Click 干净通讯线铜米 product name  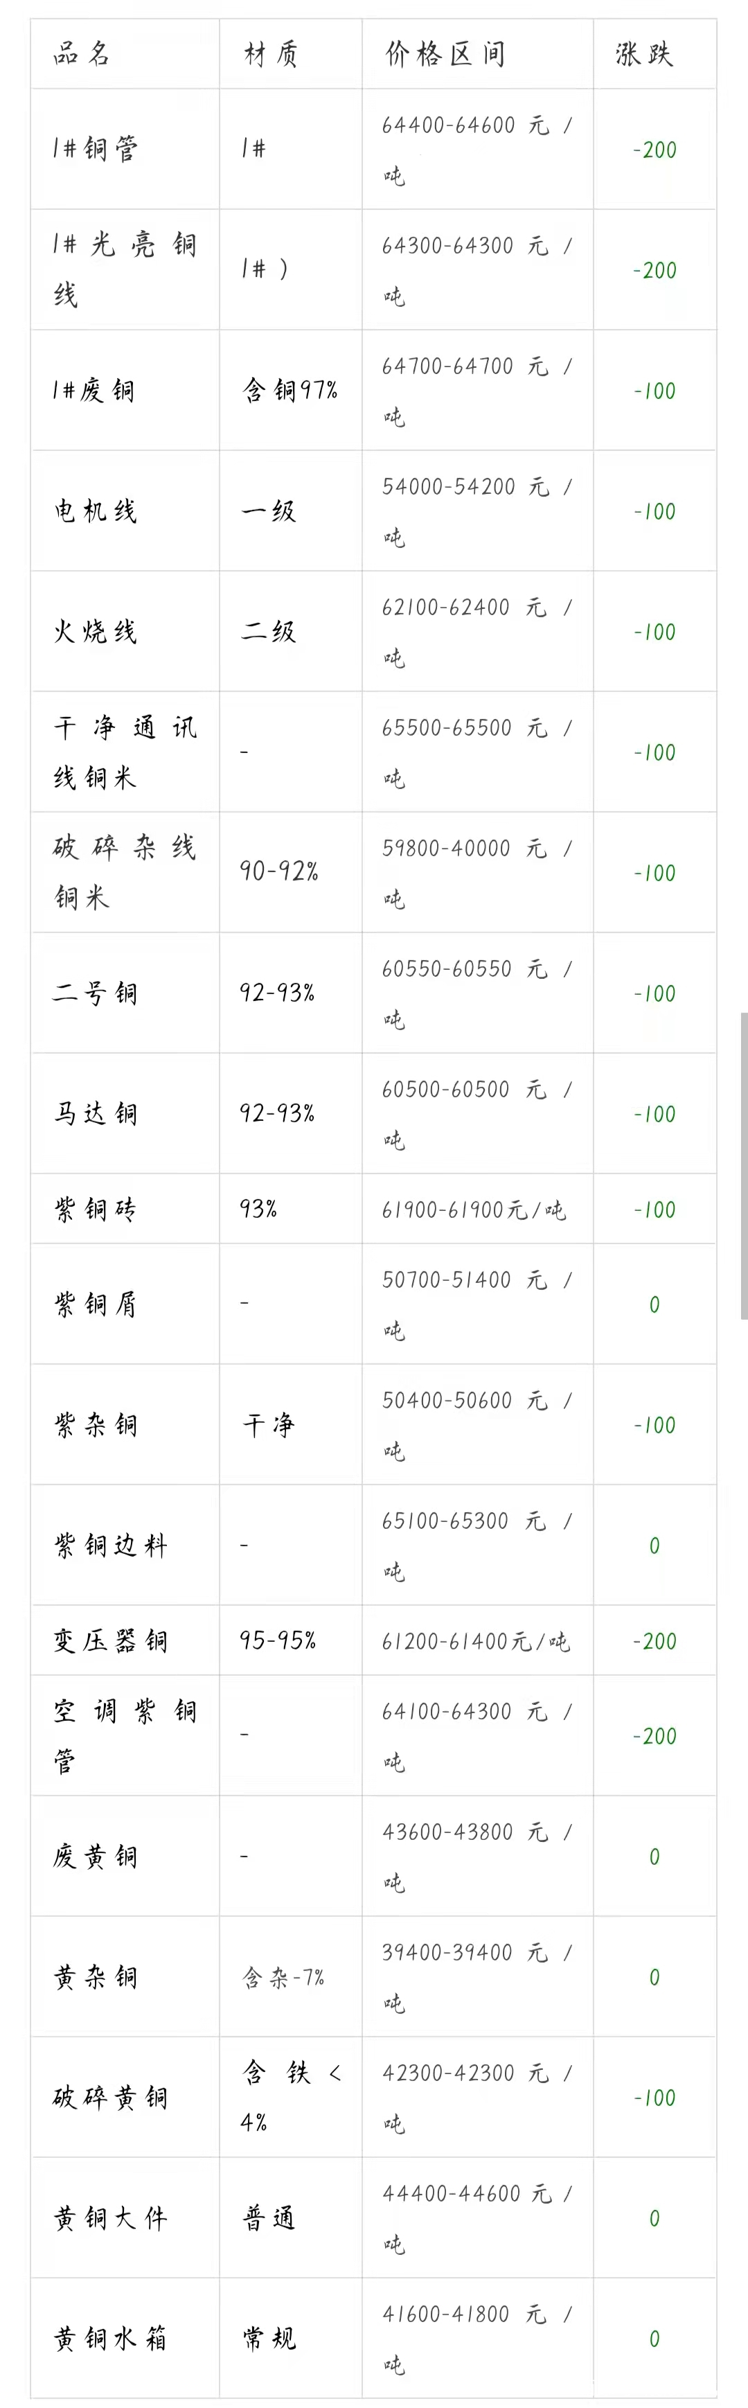coord(125,752)
